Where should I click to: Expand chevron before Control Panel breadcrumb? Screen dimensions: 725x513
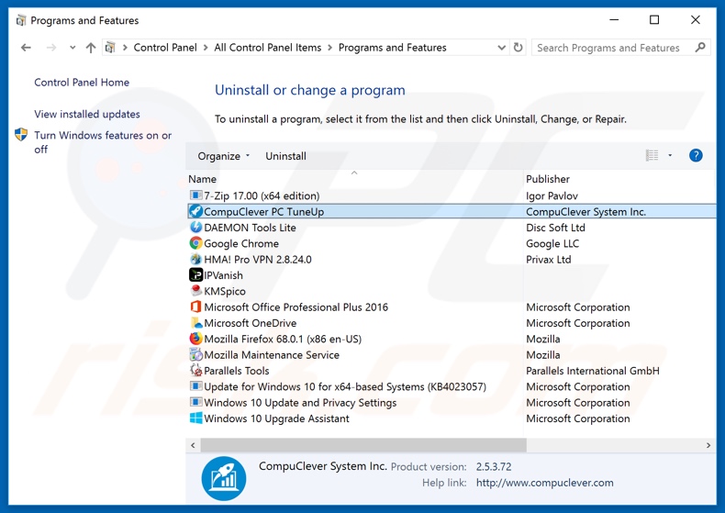coord(125,47)
